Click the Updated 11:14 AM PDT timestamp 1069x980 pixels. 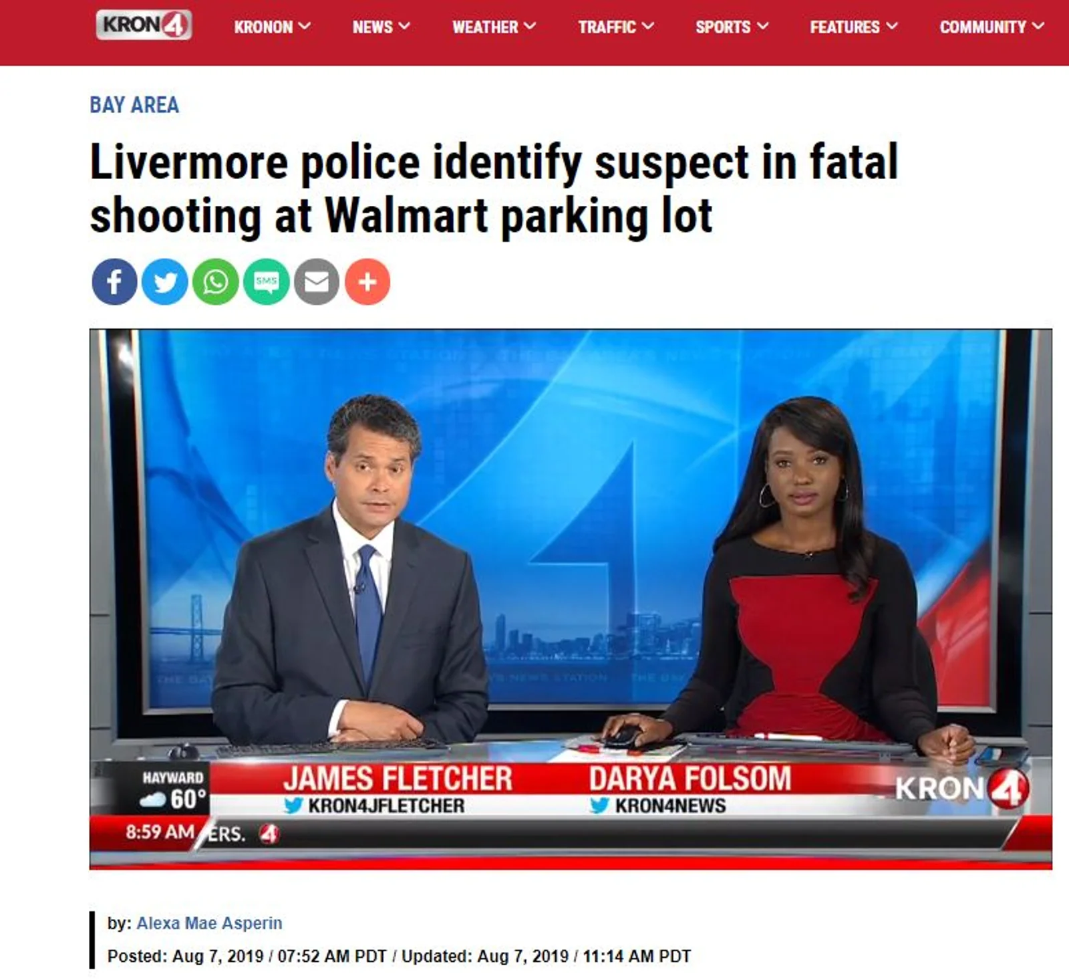547,957
